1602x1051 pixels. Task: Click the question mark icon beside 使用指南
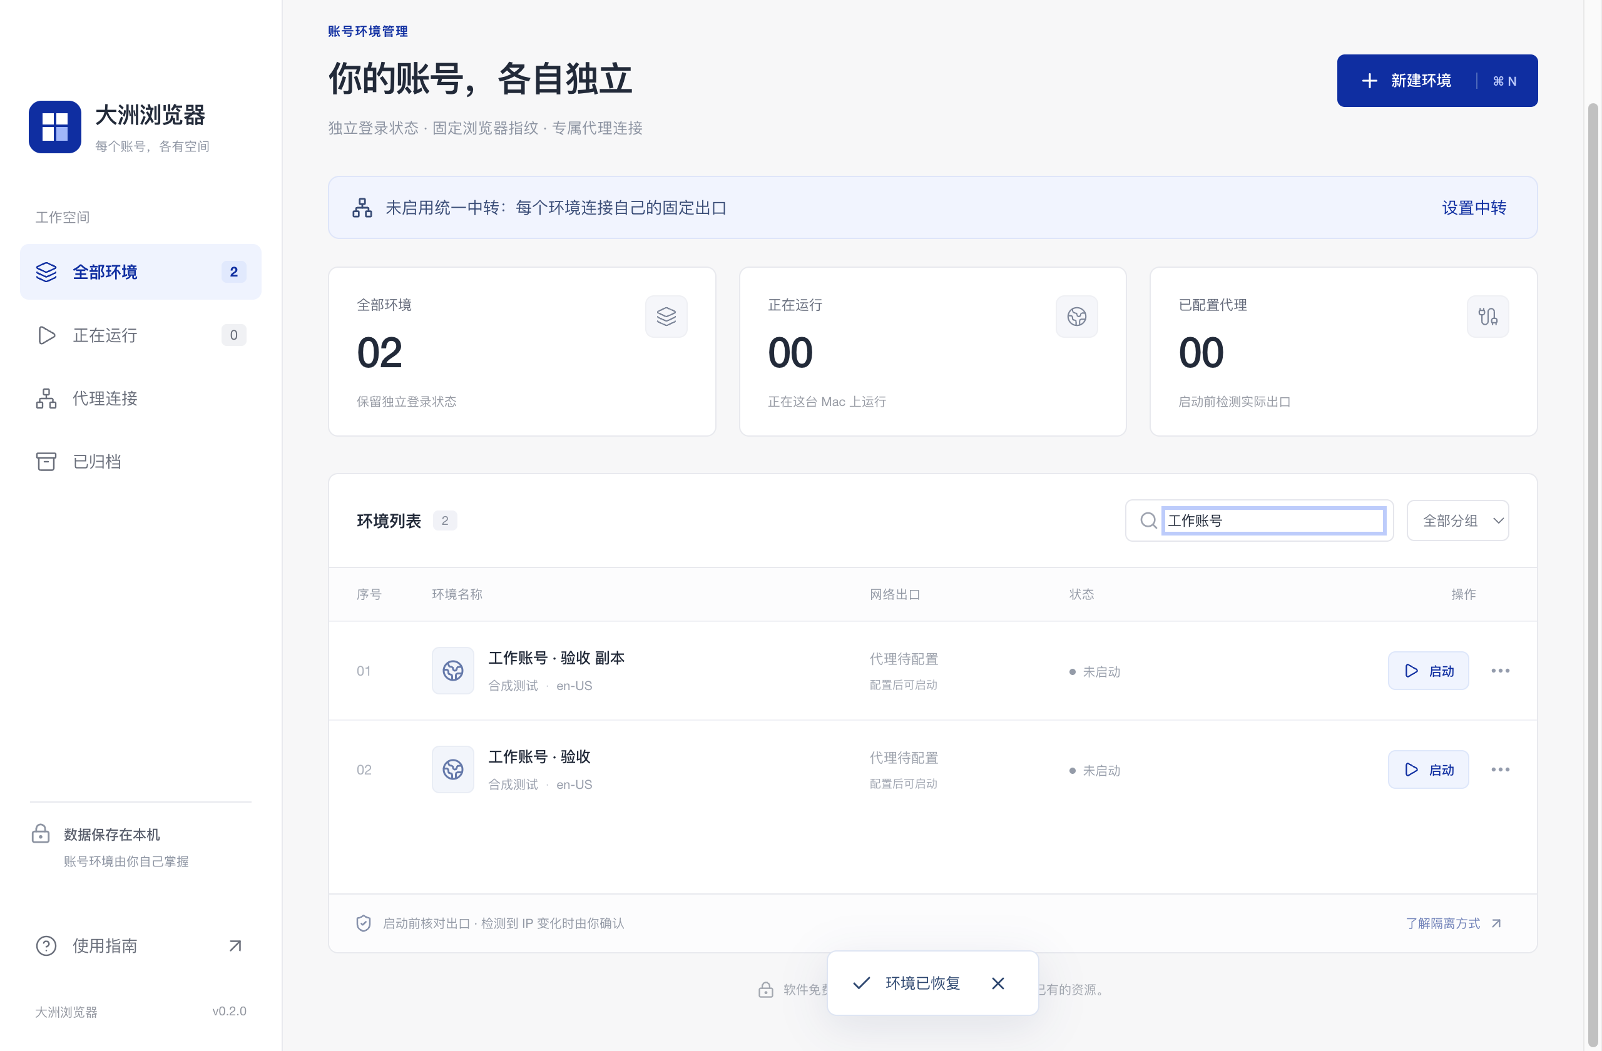46,946
